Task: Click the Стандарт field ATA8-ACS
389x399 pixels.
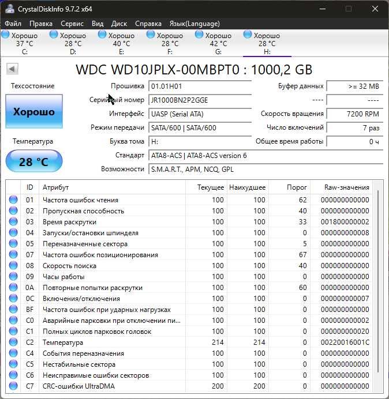Action: (x=265, y=156)
